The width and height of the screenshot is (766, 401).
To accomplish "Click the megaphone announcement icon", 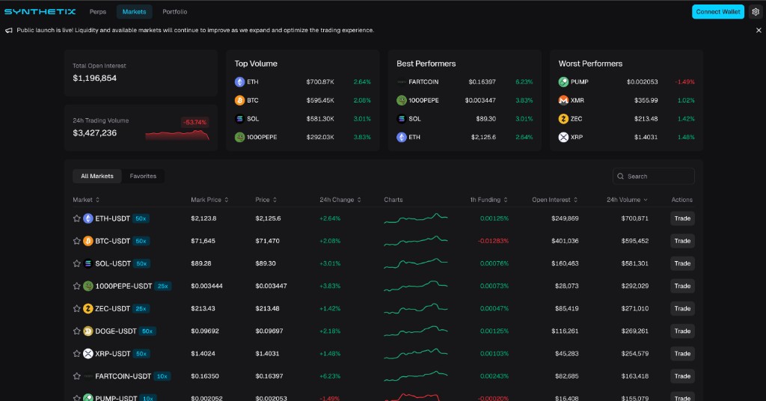I will [9, 30].
